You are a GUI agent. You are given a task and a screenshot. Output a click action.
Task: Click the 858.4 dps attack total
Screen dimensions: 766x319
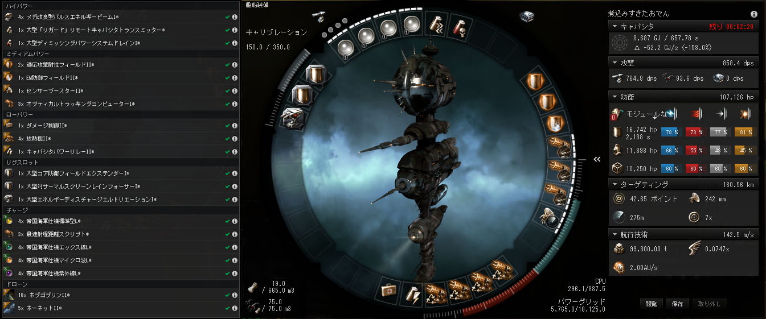click(739, 63)
